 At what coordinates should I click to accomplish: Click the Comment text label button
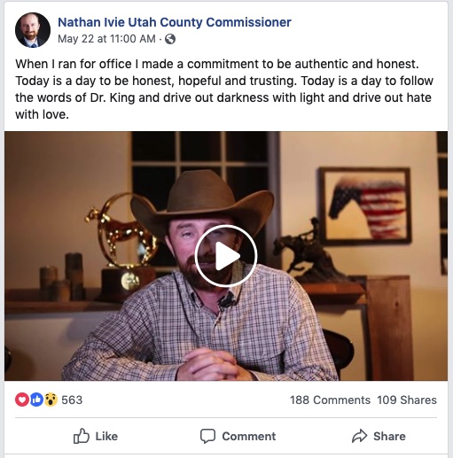pyautogui.click(x=249, y=436)
